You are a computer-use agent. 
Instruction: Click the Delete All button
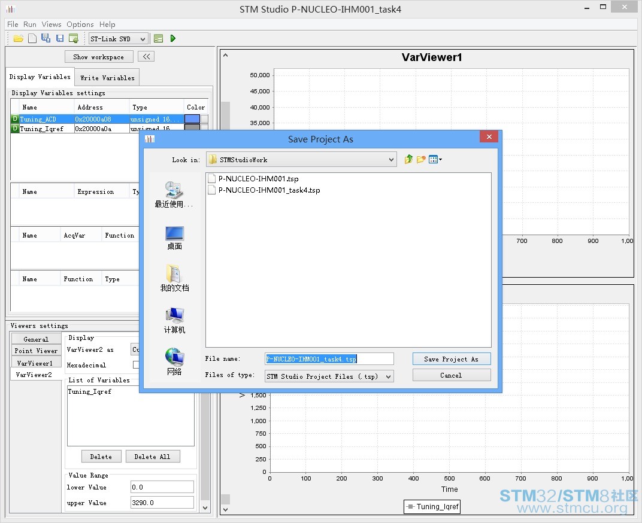tap(152, 457)
